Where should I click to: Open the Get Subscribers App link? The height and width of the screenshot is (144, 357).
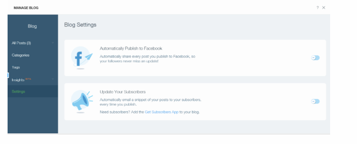(162, 112)
